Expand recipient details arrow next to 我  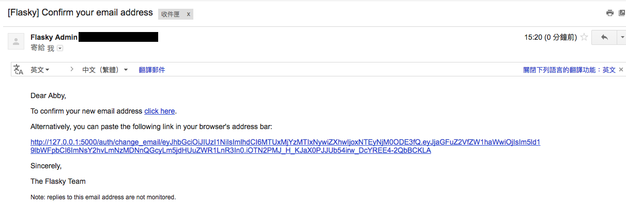tap(60, 48)
